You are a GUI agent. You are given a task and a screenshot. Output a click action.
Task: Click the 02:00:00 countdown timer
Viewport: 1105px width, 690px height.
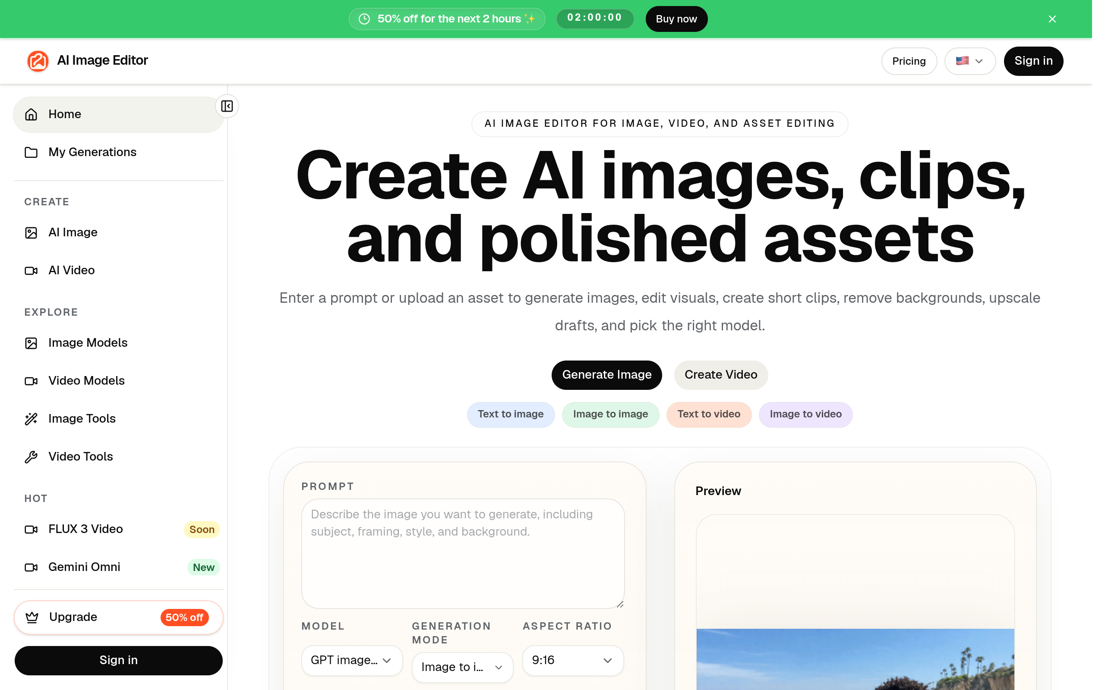pyautogui.click(x=594, y=19)
